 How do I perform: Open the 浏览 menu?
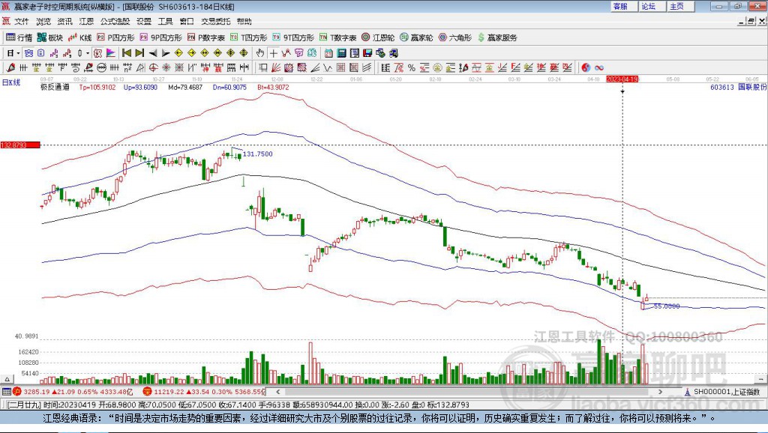click(x=43, y=21)
